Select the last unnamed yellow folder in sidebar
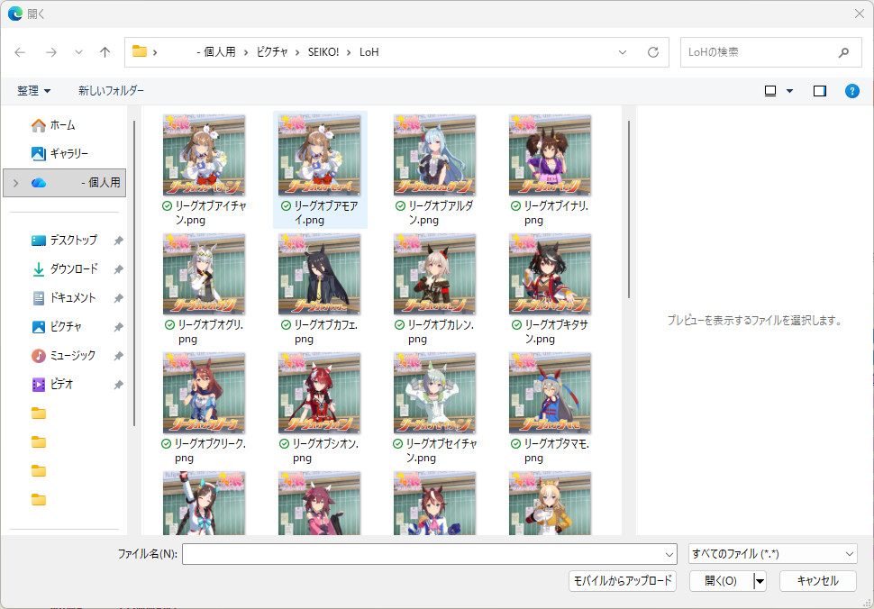This screenshot has width=874, height=609. pos(39,500)
